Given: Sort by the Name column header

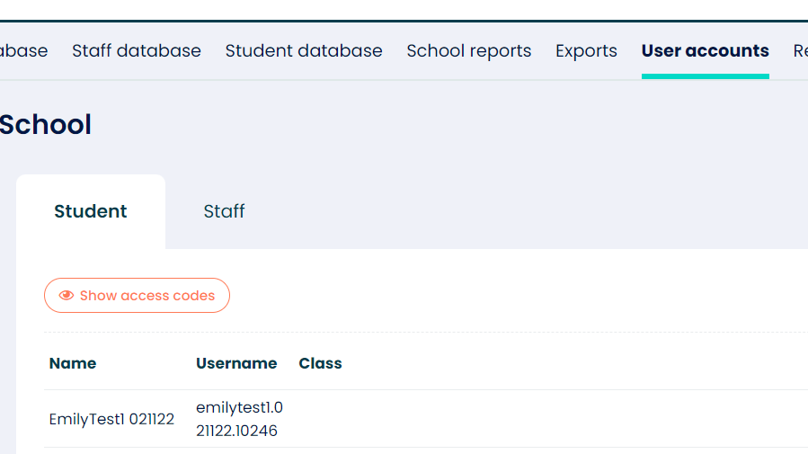Looking at the screenshot, I should point(73,363).
